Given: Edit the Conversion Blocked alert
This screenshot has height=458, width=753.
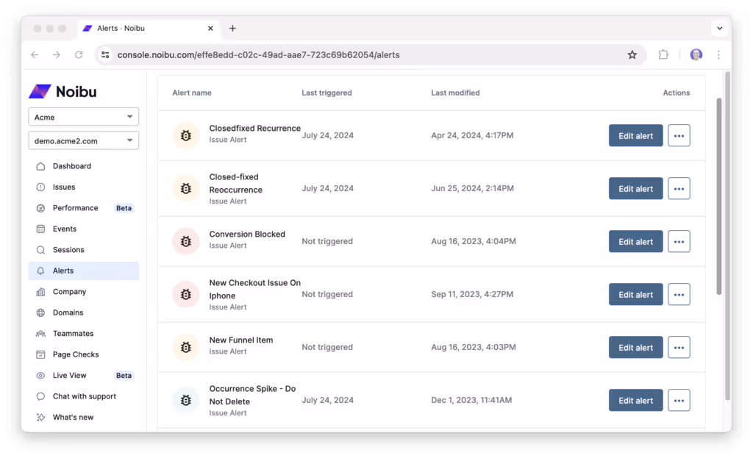Looking at the screenshot, I should 635,241.
